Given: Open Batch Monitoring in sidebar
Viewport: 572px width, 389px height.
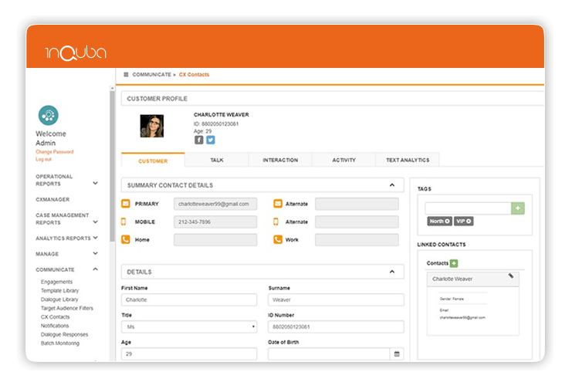Looking at the screenshot, I should pos(60,343).
